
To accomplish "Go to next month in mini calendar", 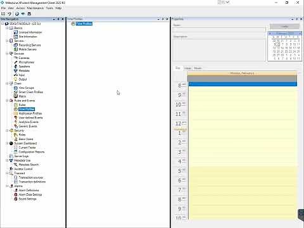I will (300, 34).
